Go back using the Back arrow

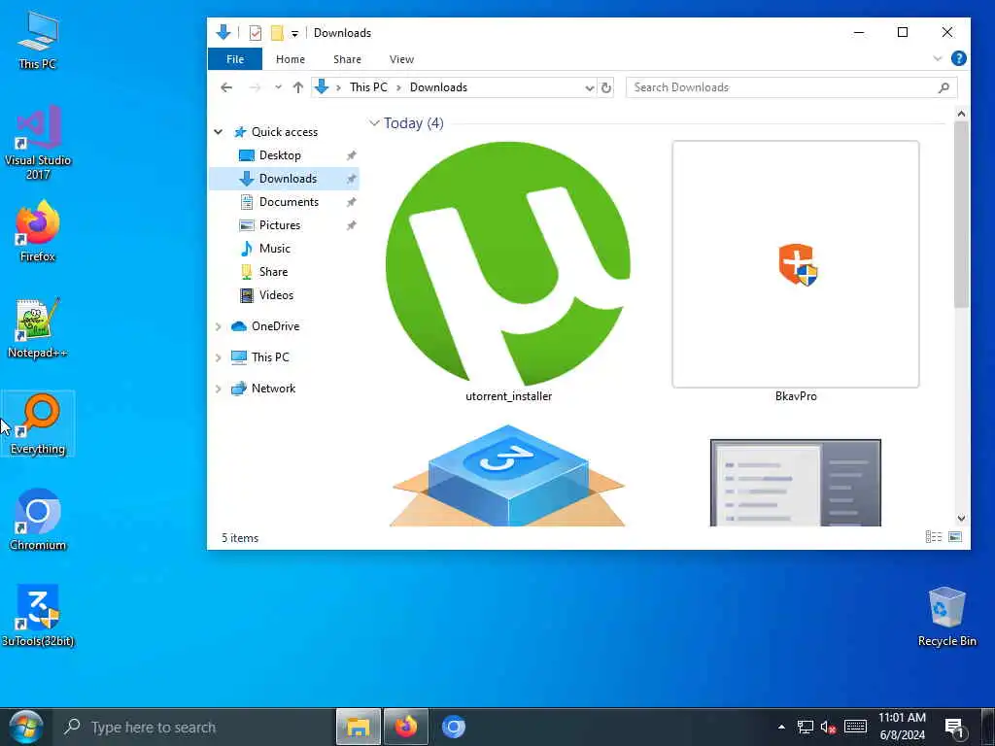tap(226, 87)
